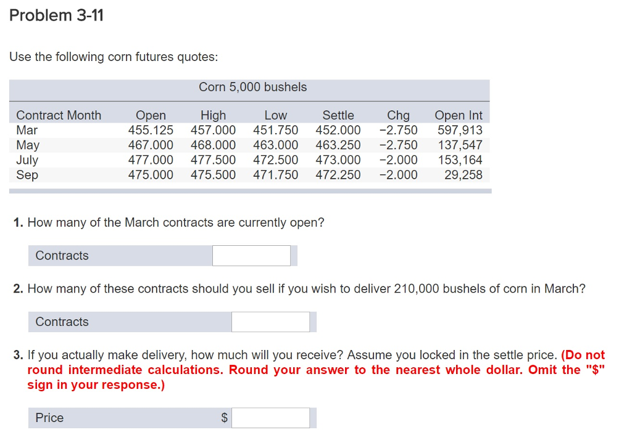Click the Low column header
632x435 pixels.
(275, 115)
